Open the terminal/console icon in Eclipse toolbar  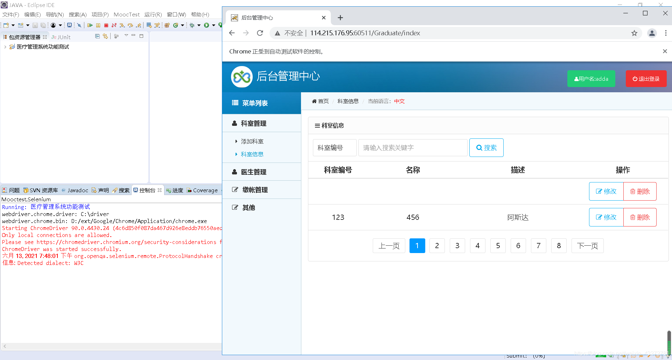[69, 25]
